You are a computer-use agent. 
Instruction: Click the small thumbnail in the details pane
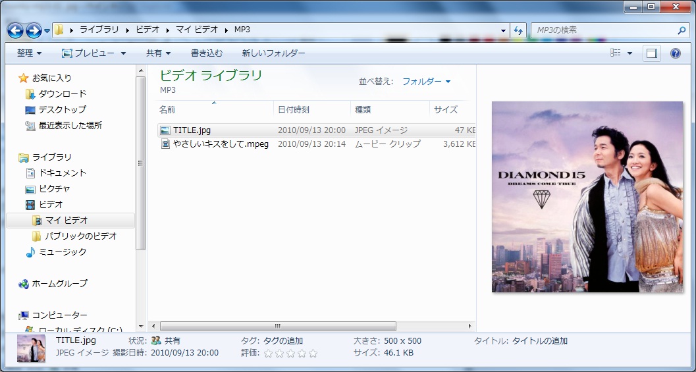pos(31,349)
